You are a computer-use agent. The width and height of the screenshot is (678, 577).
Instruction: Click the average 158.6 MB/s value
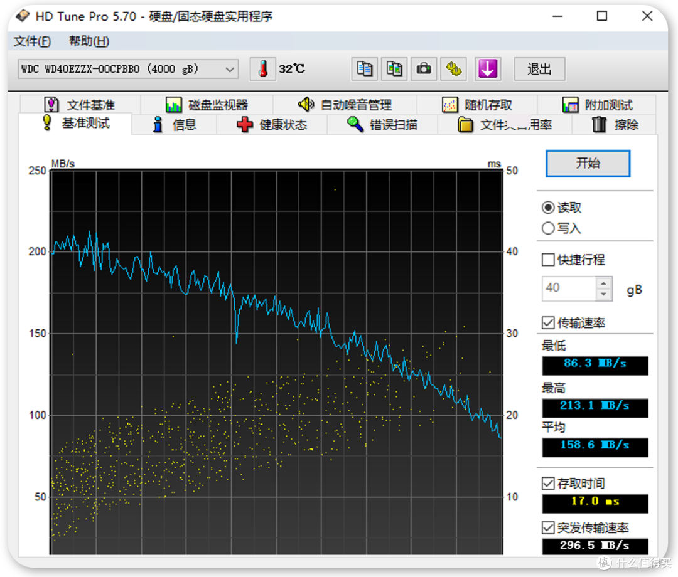tap(595, 447)
